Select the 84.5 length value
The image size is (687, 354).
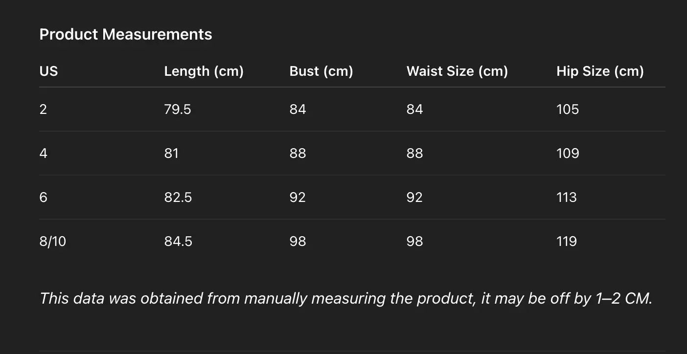(178, 241)
